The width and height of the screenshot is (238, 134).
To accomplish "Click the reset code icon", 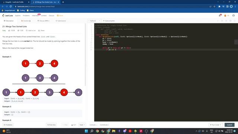I will pos(222,21).
